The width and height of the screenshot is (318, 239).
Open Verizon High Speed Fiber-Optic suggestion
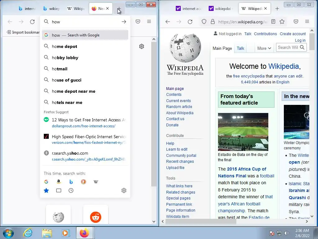pyautogui.click(x=85, y=139)
